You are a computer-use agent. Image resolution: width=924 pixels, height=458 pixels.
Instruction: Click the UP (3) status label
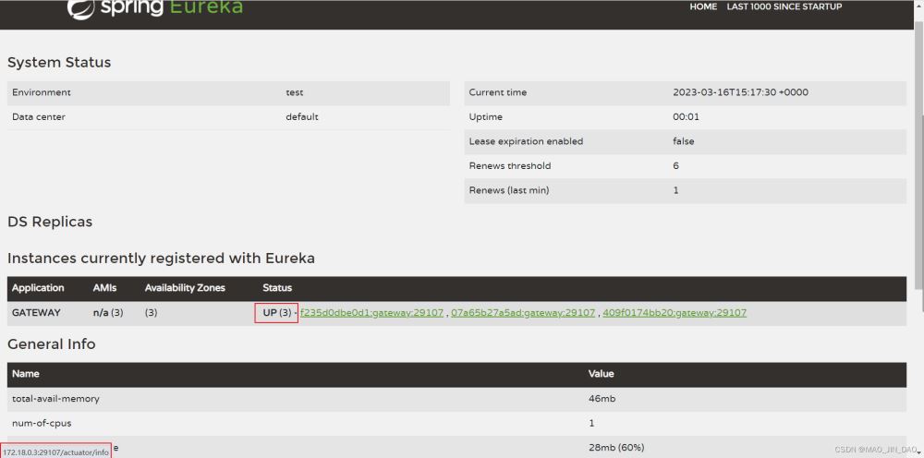277,313
